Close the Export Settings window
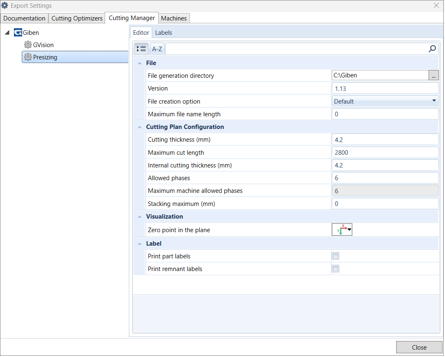 coord(436,5)
